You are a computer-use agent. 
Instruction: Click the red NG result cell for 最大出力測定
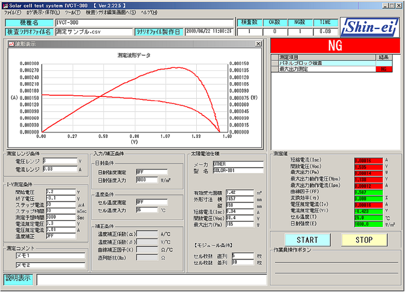384,69
